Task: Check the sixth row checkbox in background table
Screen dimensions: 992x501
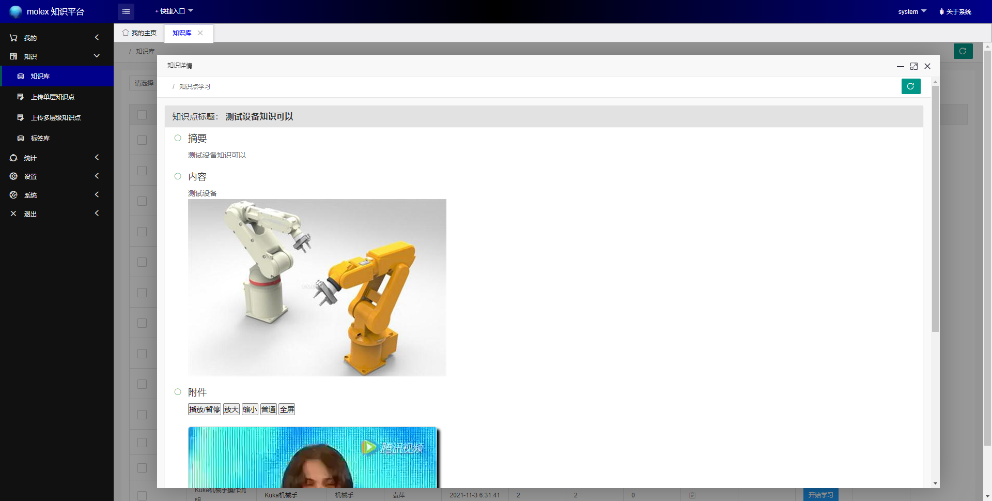Action: click(142, 293)
